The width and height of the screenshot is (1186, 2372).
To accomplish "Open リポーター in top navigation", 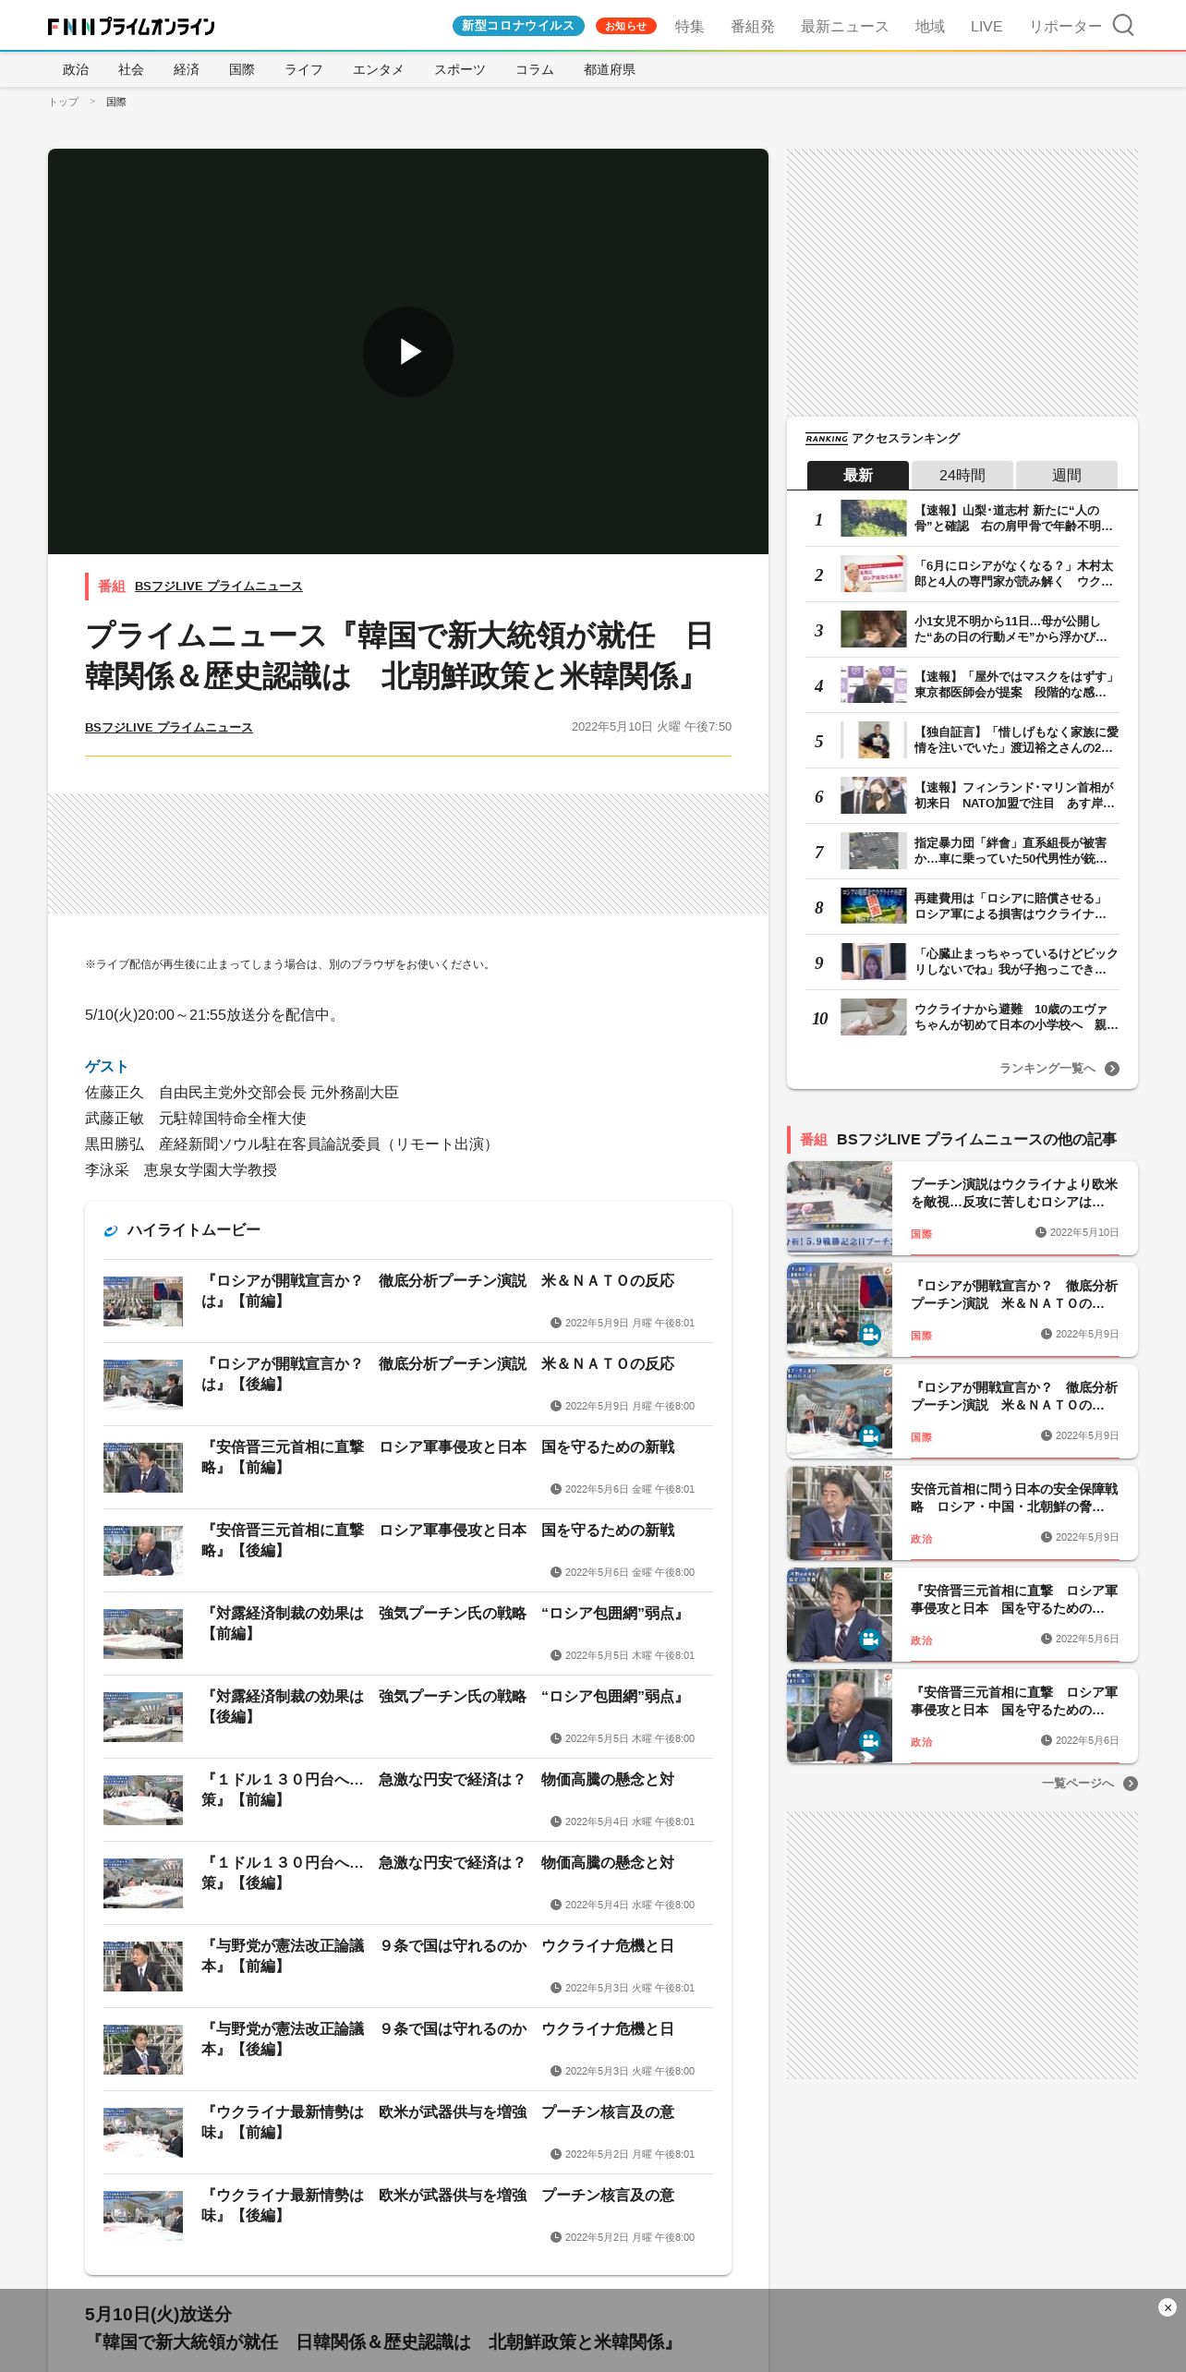I will [x=1066, y=26].
